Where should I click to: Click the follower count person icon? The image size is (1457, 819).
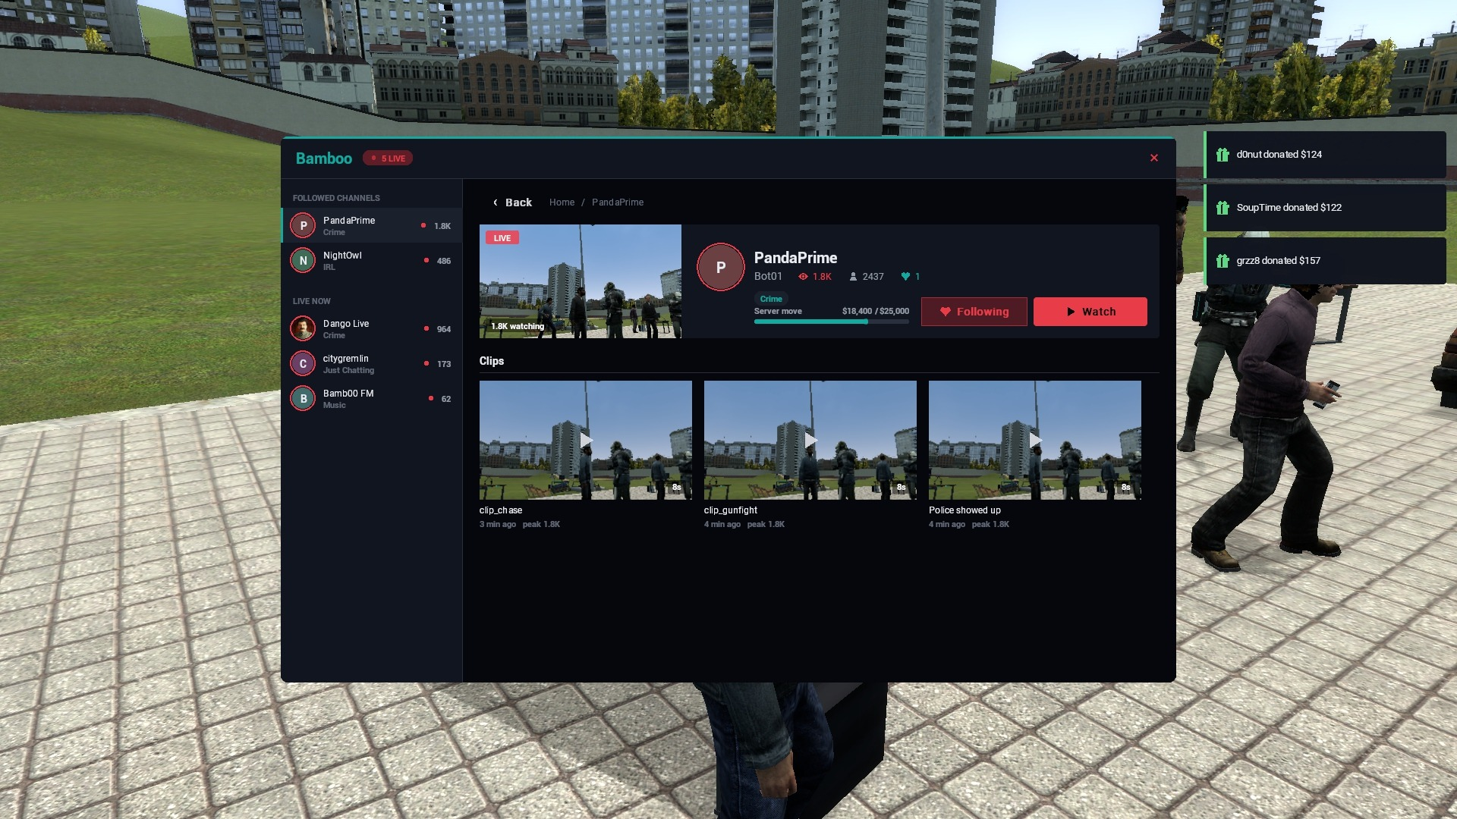point(853,277)
